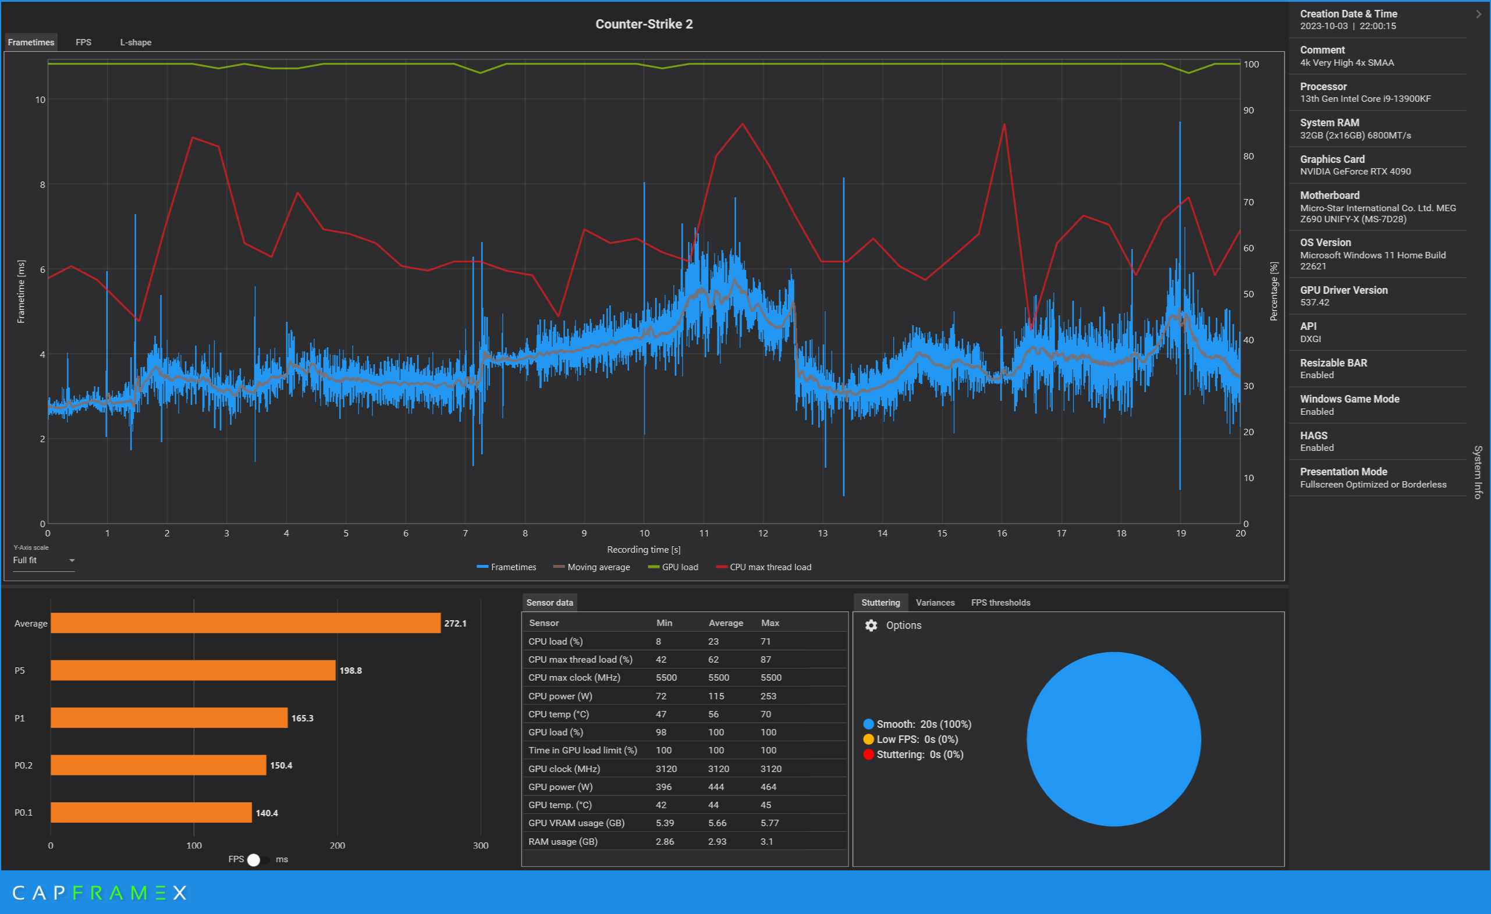
Task: Click the P5 FPS bar
Action: pyautogui.click(x=193, y=670)
